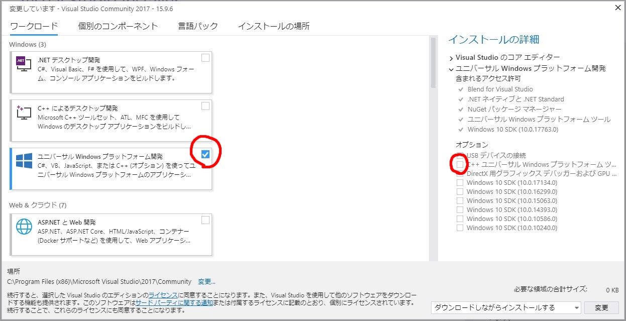Switch to the インストールの場所 tab
Screen dimensions: 626x321
[273, 28]
